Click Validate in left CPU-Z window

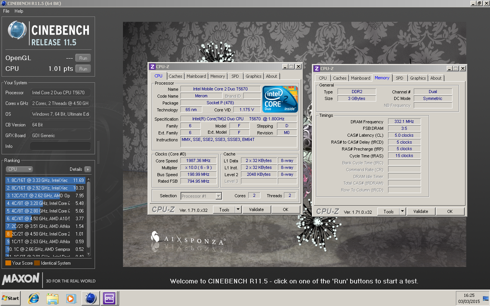pos(256,209)
